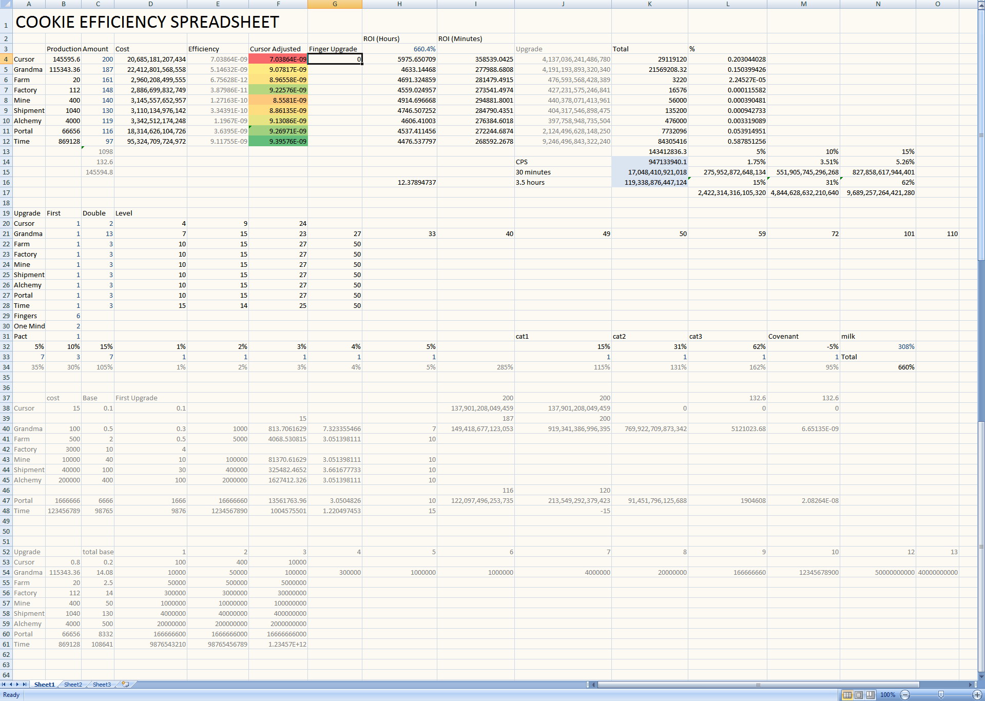Adjust the zoom slider handle

(941, 695)
